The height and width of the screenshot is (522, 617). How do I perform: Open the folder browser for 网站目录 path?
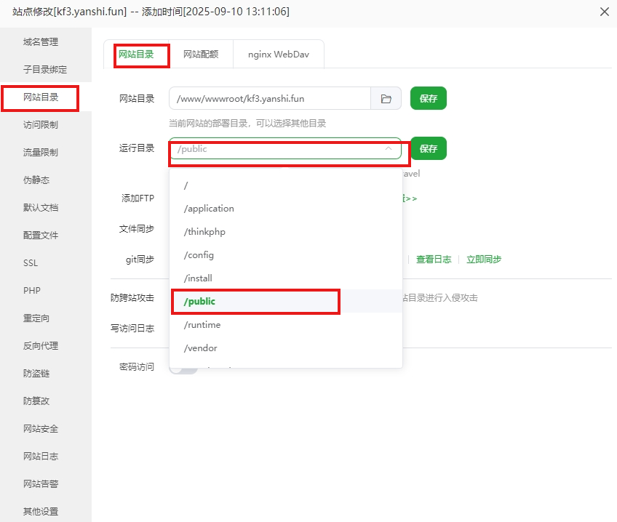tap(386, 98)
